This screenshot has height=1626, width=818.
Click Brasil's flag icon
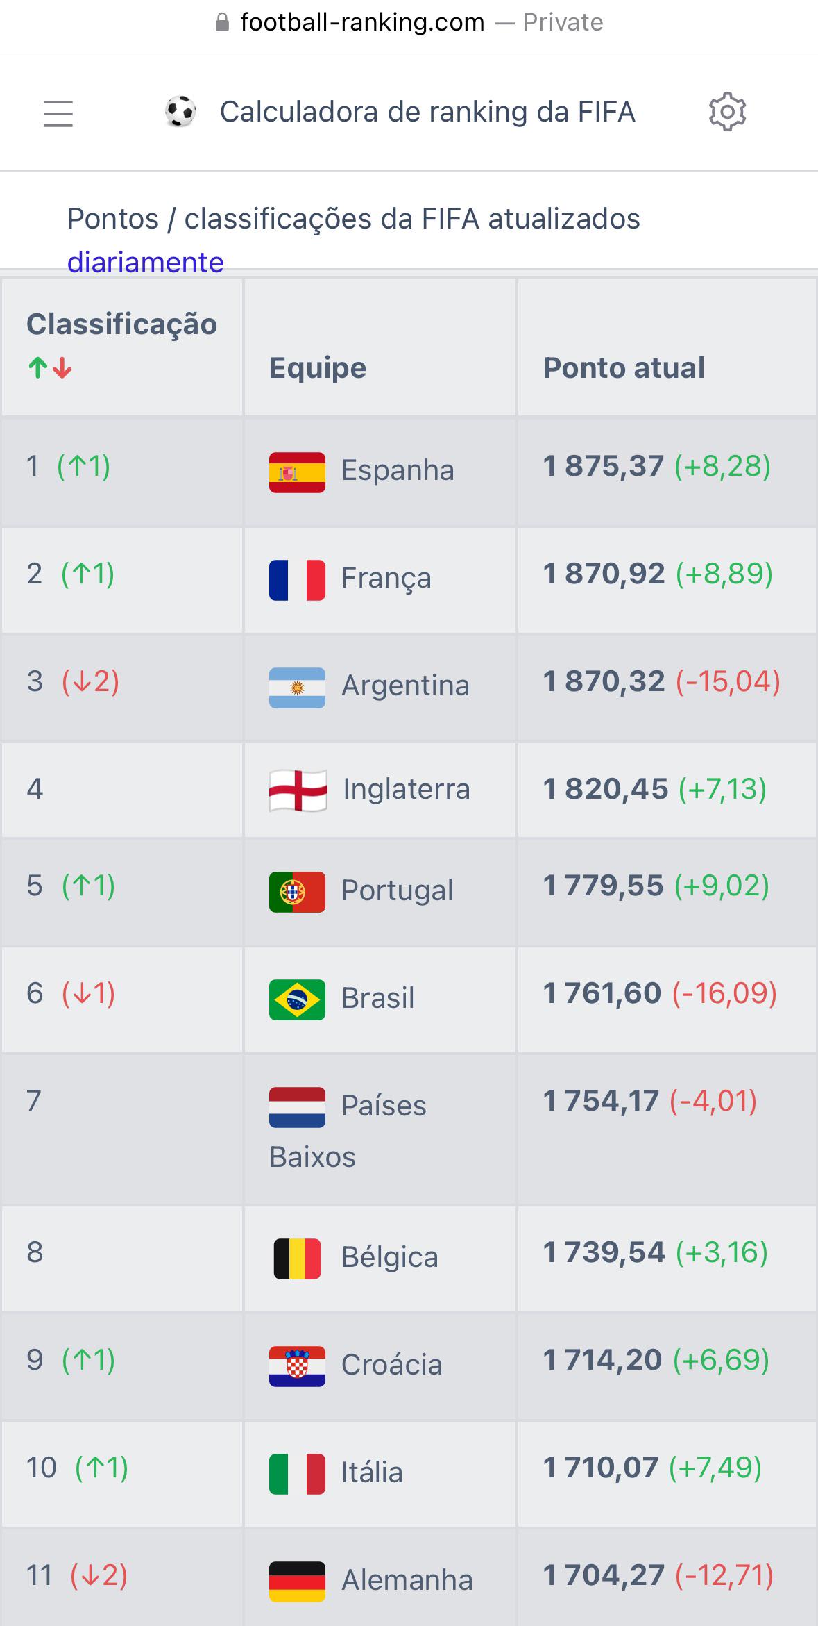296,998
